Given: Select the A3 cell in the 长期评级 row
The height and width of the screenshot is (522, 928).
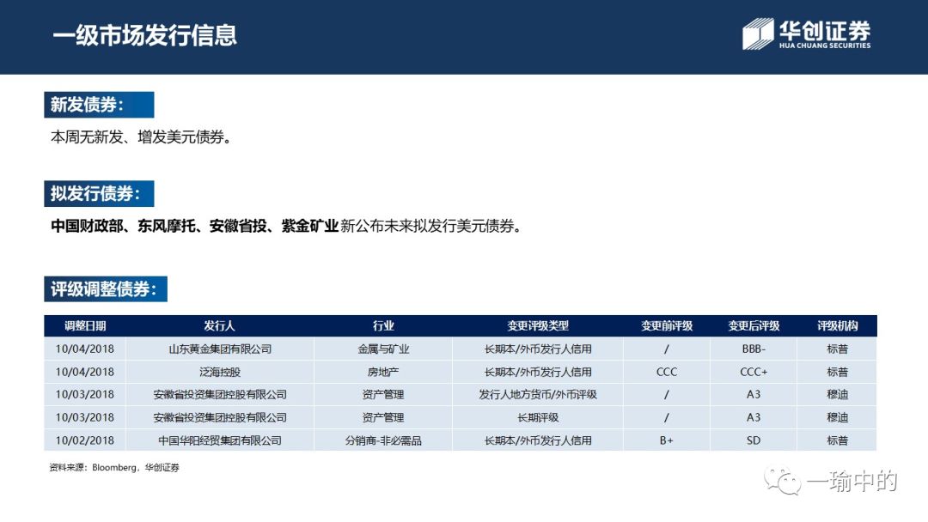Looking at the screenshot, I should [x=754, y=417].
